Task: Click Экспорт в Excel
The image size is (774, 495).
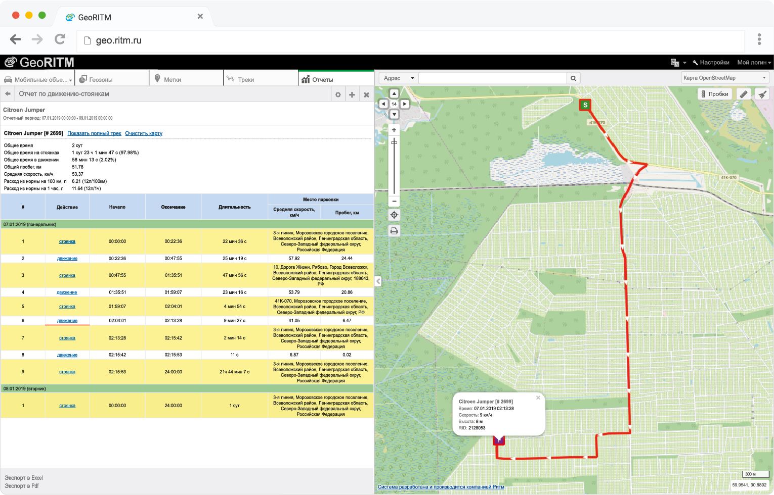Action: pos(24,478)
